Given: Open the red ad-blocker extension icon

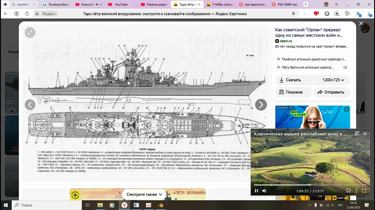Looking at the screenshot, I should coord(316,14).
